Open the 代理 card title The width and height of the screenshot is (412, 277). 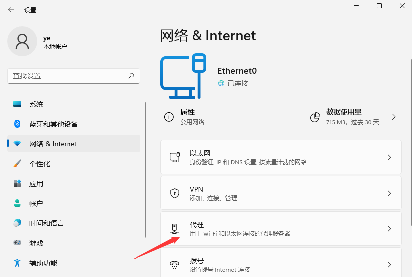click(x=196, y=225)
